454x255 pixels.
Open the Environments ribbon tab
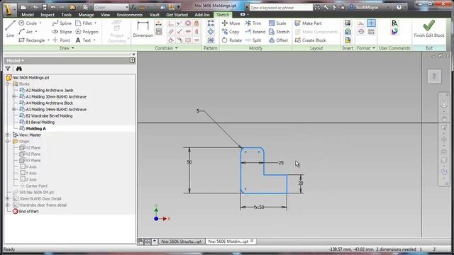129,14
